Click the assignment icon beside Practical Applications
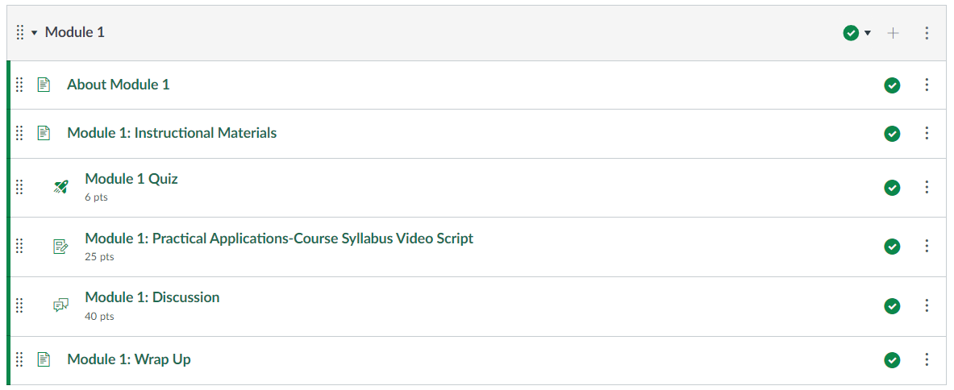Viewport: 954px width, 390px height. [61, 247]
